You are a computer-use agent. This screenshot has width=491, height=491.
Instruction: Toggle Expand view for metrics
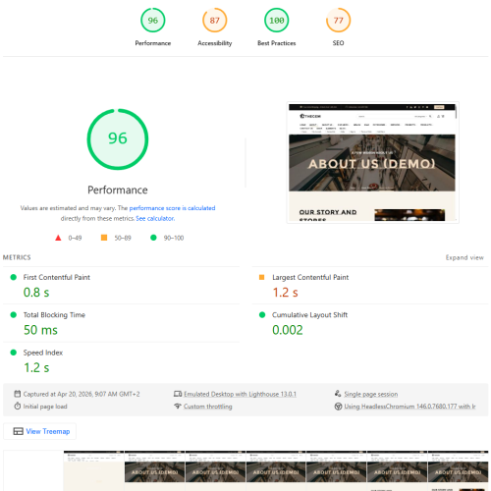[x=464, y=257]
